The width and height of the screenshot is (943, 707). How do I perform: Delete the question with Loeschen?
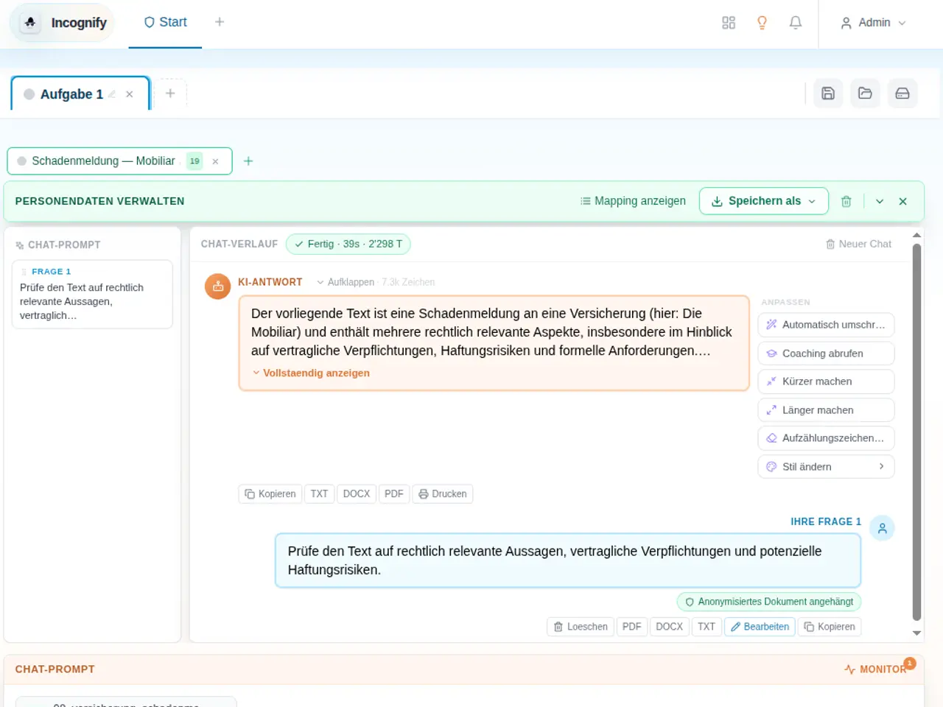[581, 627]
